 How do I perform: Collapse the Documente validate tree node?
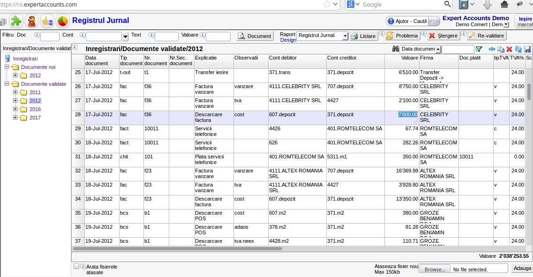[x=7, y=83]
